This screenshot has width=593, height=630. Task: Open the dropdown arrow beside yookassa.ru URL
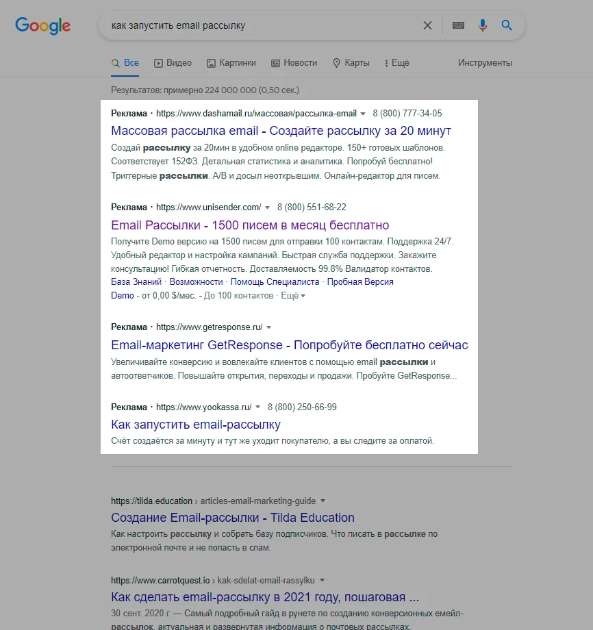coord(258,407)
